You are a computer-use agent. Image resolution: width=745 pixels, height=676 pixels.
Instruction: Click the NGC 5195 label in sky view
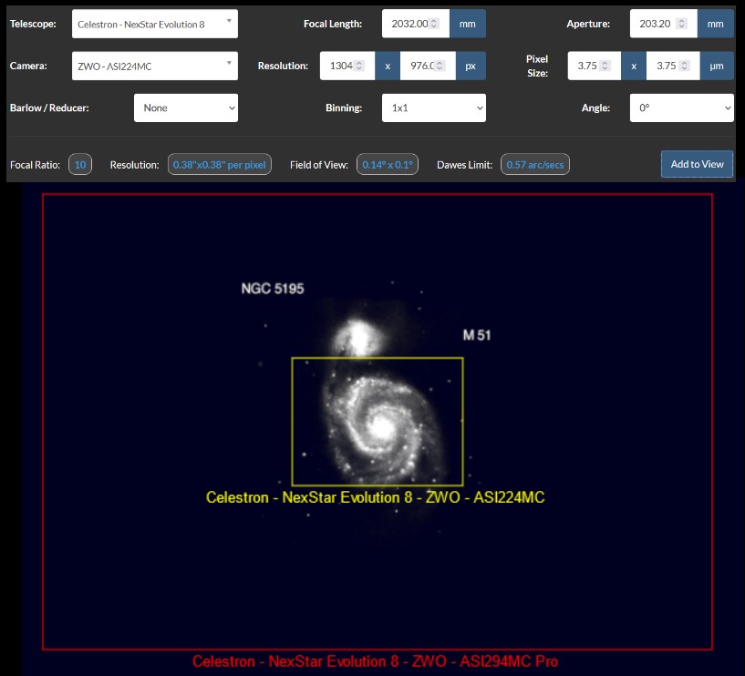(x=273, y=289)
